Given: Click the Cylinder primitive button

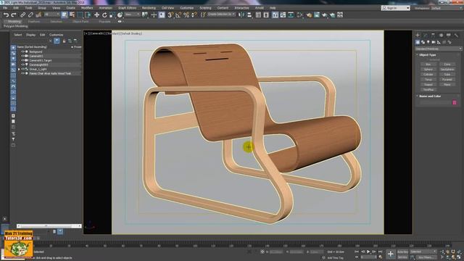Looking at the screenshot, I should 428,74.
